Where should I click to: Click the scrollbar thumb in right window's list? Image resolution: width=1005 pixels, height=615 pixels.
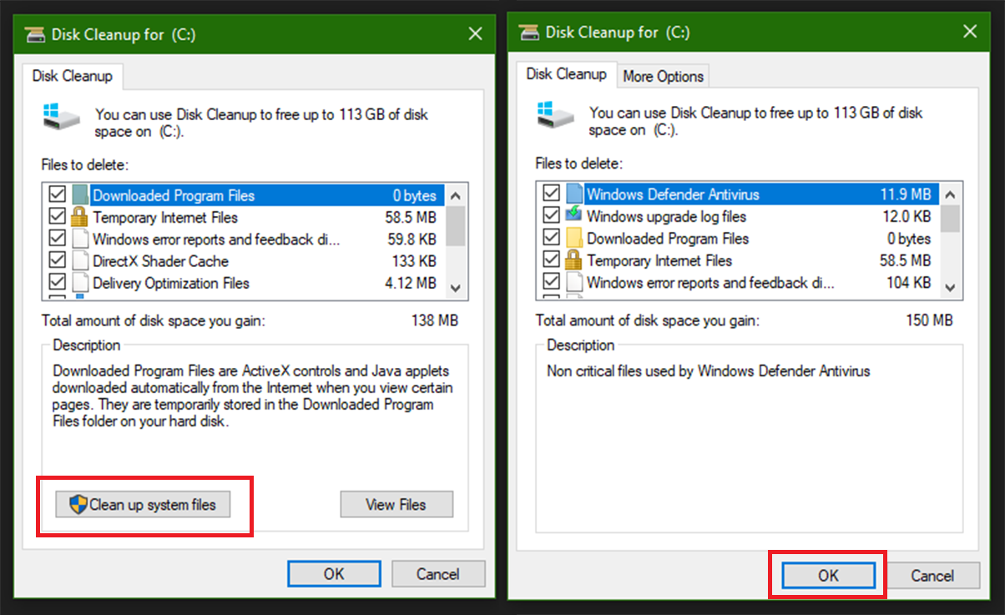pyautogui.click(x=950, y=218)
